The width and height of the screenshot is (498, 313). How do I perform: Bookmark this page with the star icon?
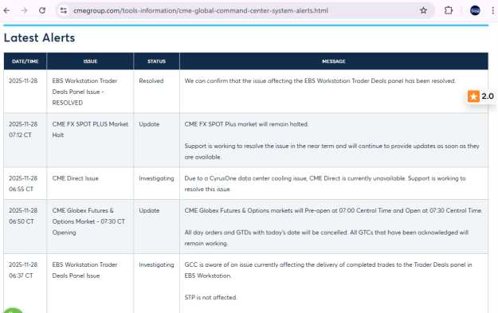[423, 10]
